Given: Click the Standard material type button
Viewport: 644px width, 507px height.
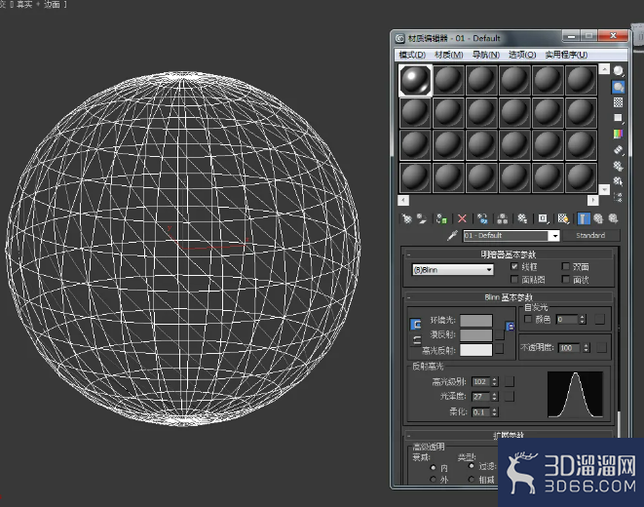Looking at the screenshot, I should pos(590,235).
